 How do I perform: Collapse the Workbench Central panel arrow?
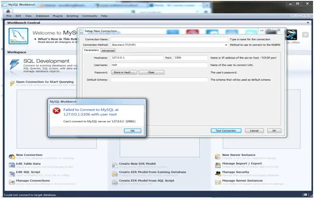[x=308, y=23]
